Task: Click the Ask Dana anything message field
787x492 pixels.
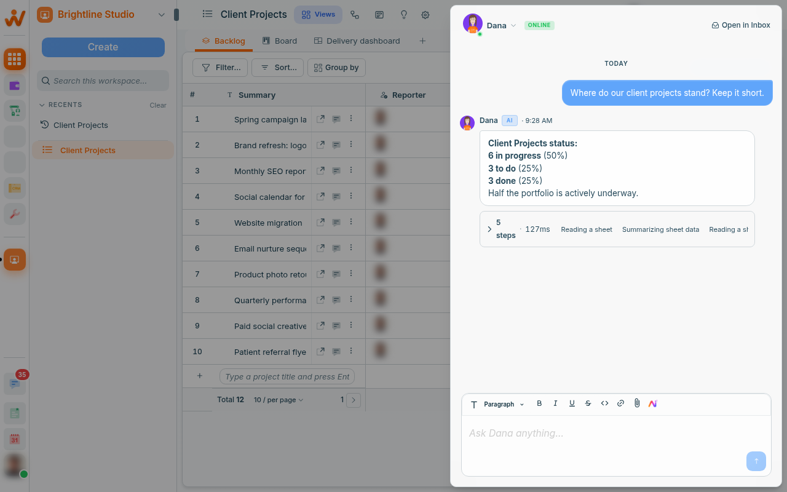Action: coord(616,434)
